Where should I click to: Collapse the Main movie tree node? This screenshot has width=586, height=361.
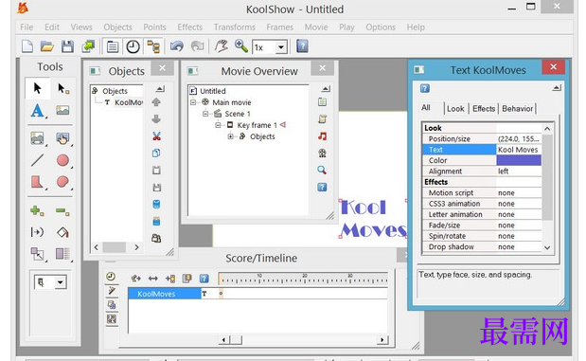click(193, 102)
